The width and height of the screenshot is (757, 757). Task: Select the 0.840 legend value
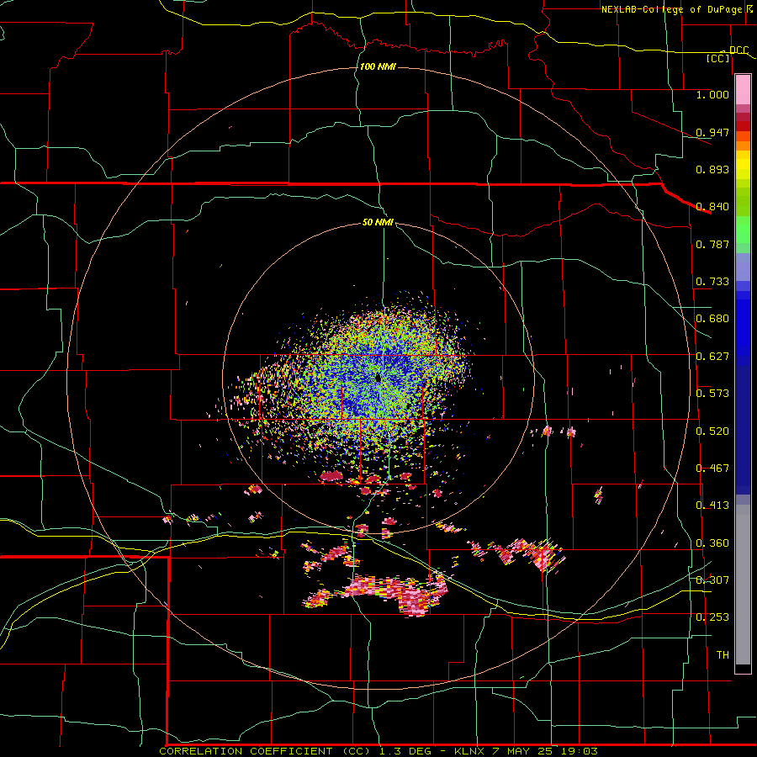pos(712,207)
